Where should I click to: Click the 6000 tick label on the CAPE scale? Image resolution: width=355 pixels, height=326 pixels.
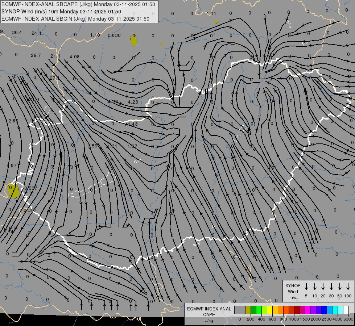(348, 319)
